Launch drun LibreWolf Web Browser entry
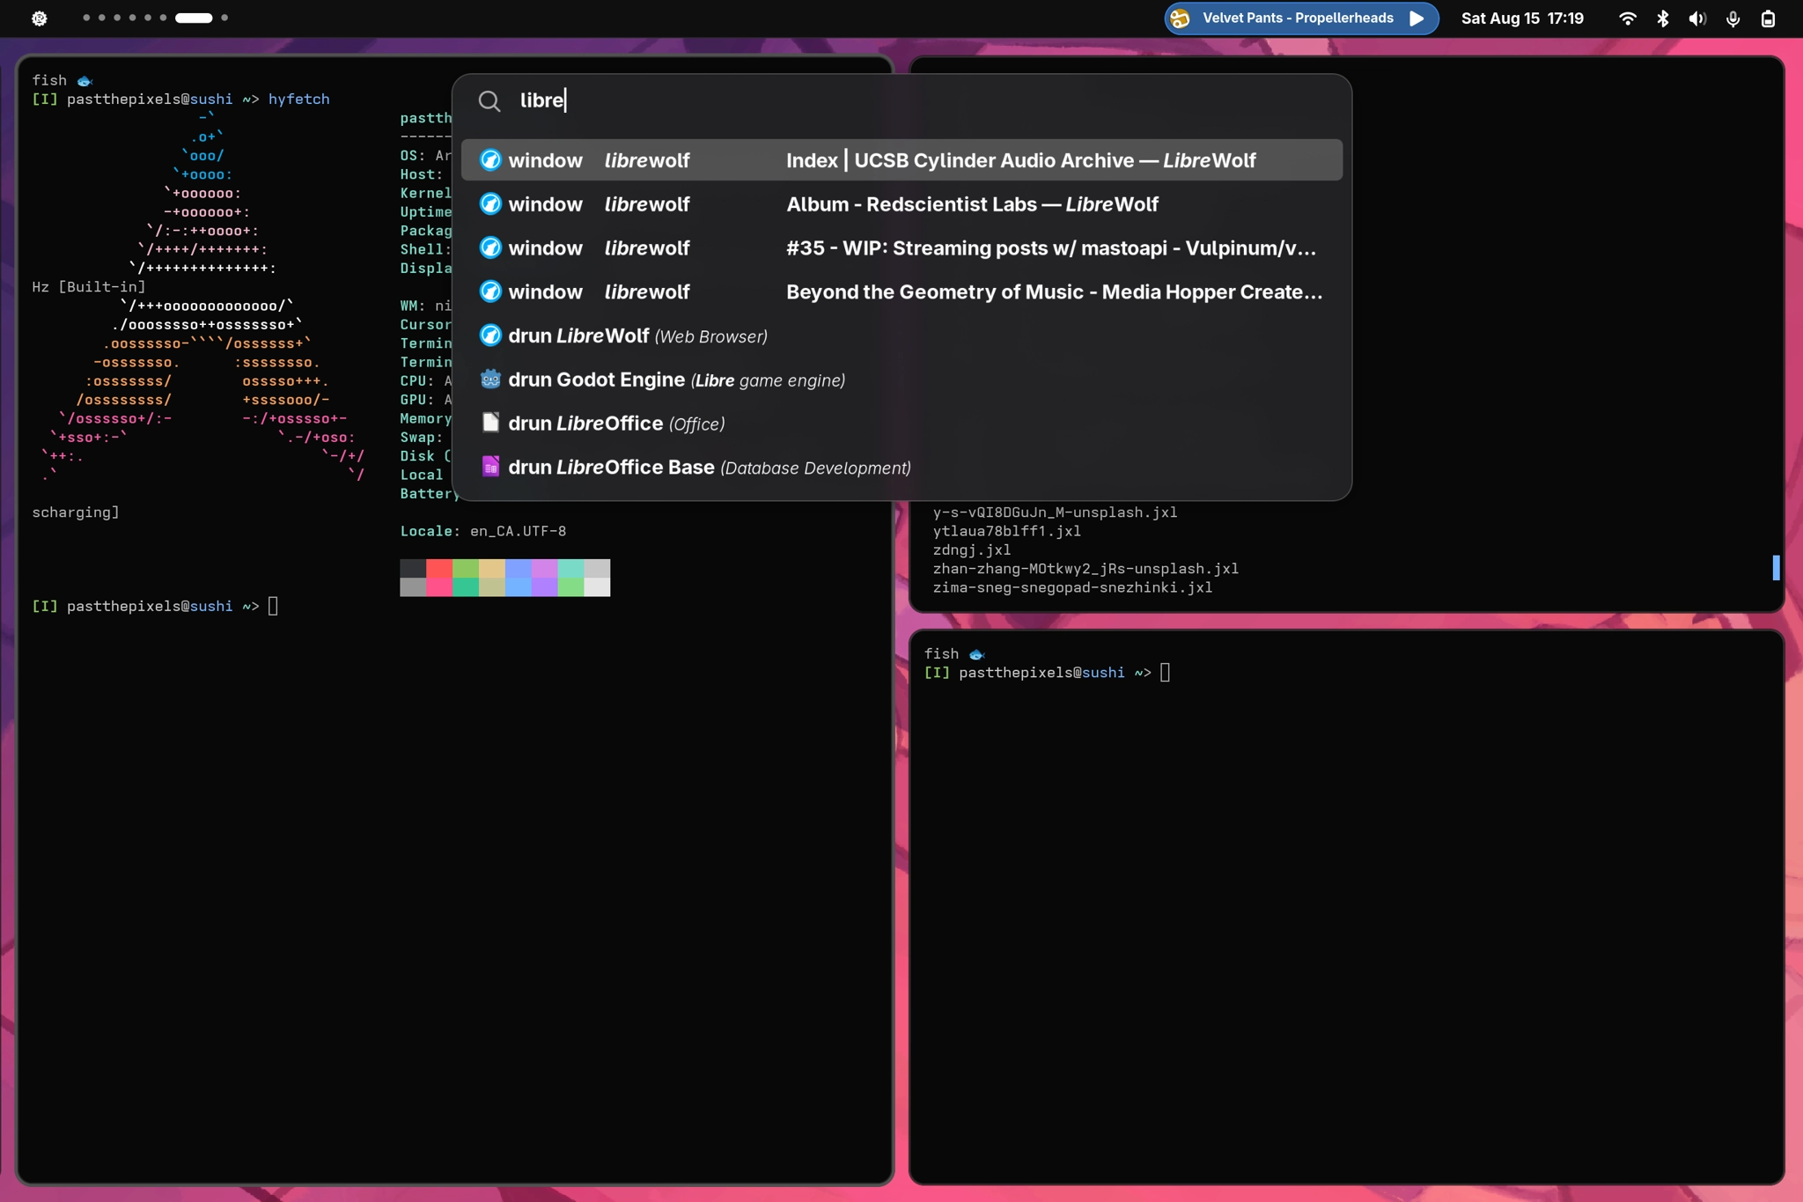This screenshot has width=1803, height=1202. (901, 336)
